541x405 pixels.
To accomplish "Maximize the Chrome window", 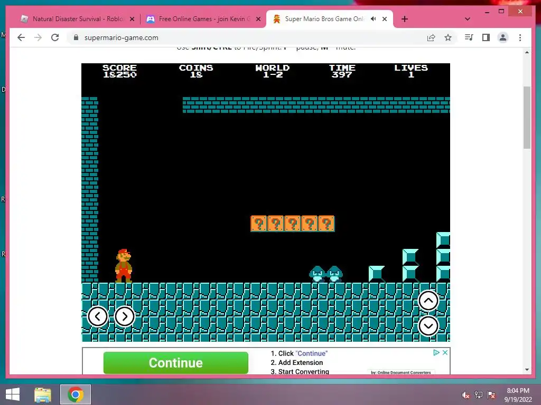I will click(x=501, y=12).
